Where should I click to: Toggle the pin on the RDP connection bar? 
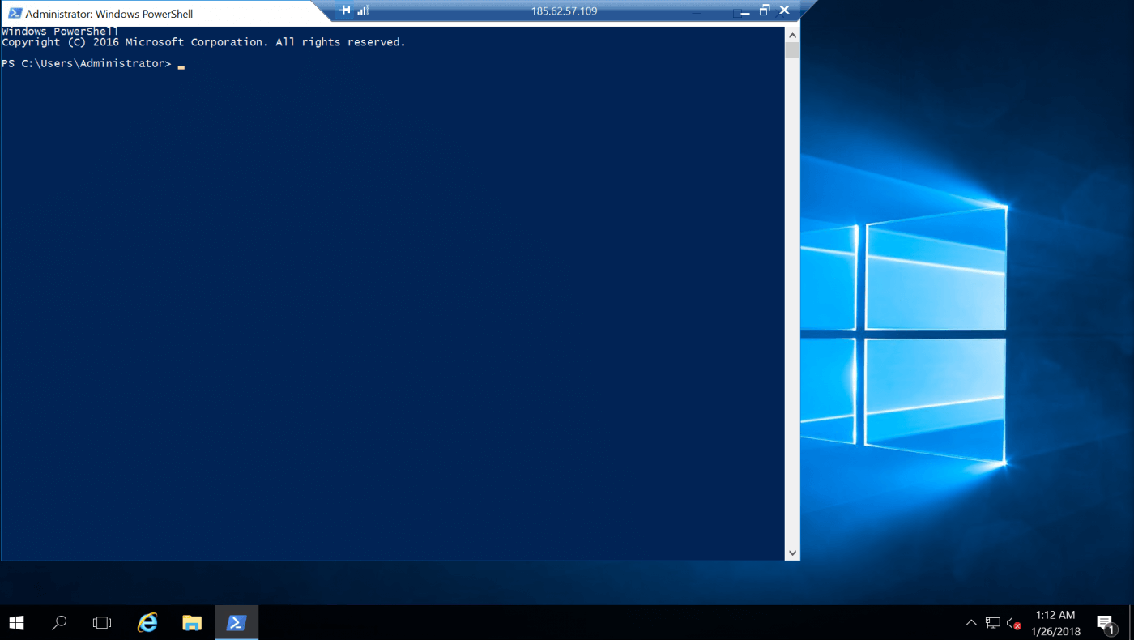point(346,10)
